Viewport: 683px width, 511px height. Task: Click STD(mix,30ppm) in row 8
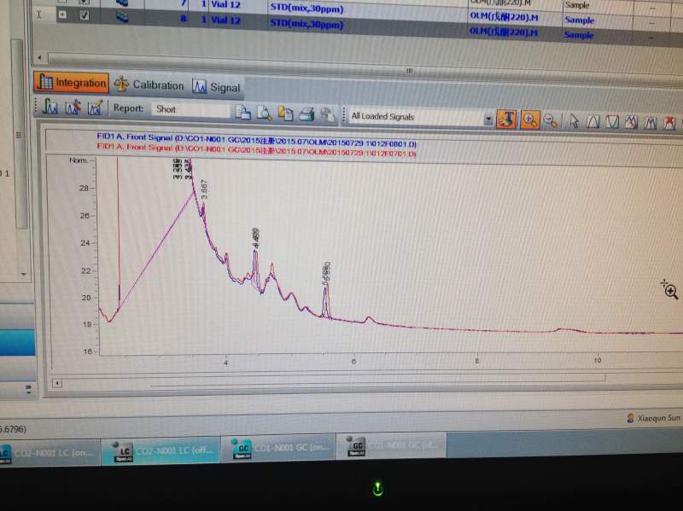click(306, 24)
